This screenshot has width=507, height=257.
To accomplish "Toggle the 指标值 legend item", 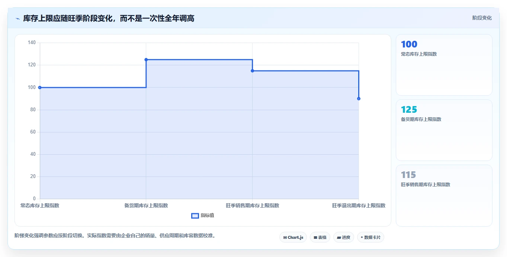I will (203, 215).
